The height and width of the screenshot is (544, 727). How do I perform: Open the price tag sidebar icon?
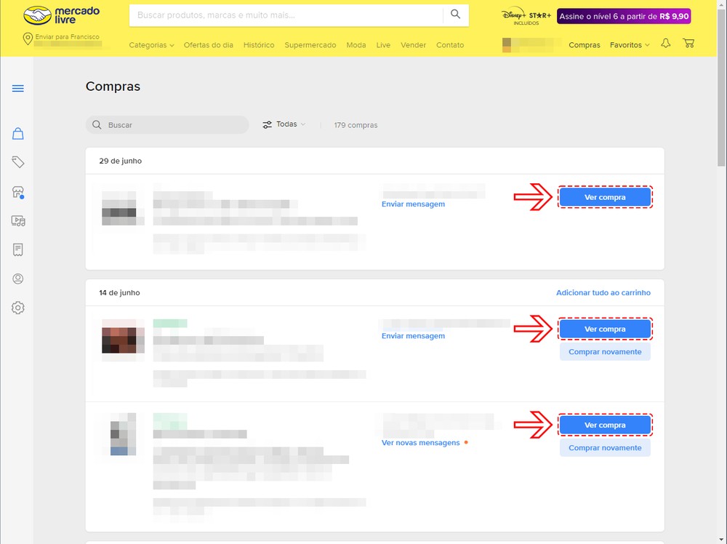[18, 162]
